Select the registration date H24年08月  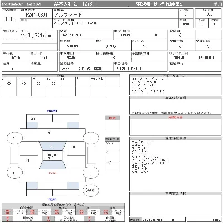coord(37,14)
